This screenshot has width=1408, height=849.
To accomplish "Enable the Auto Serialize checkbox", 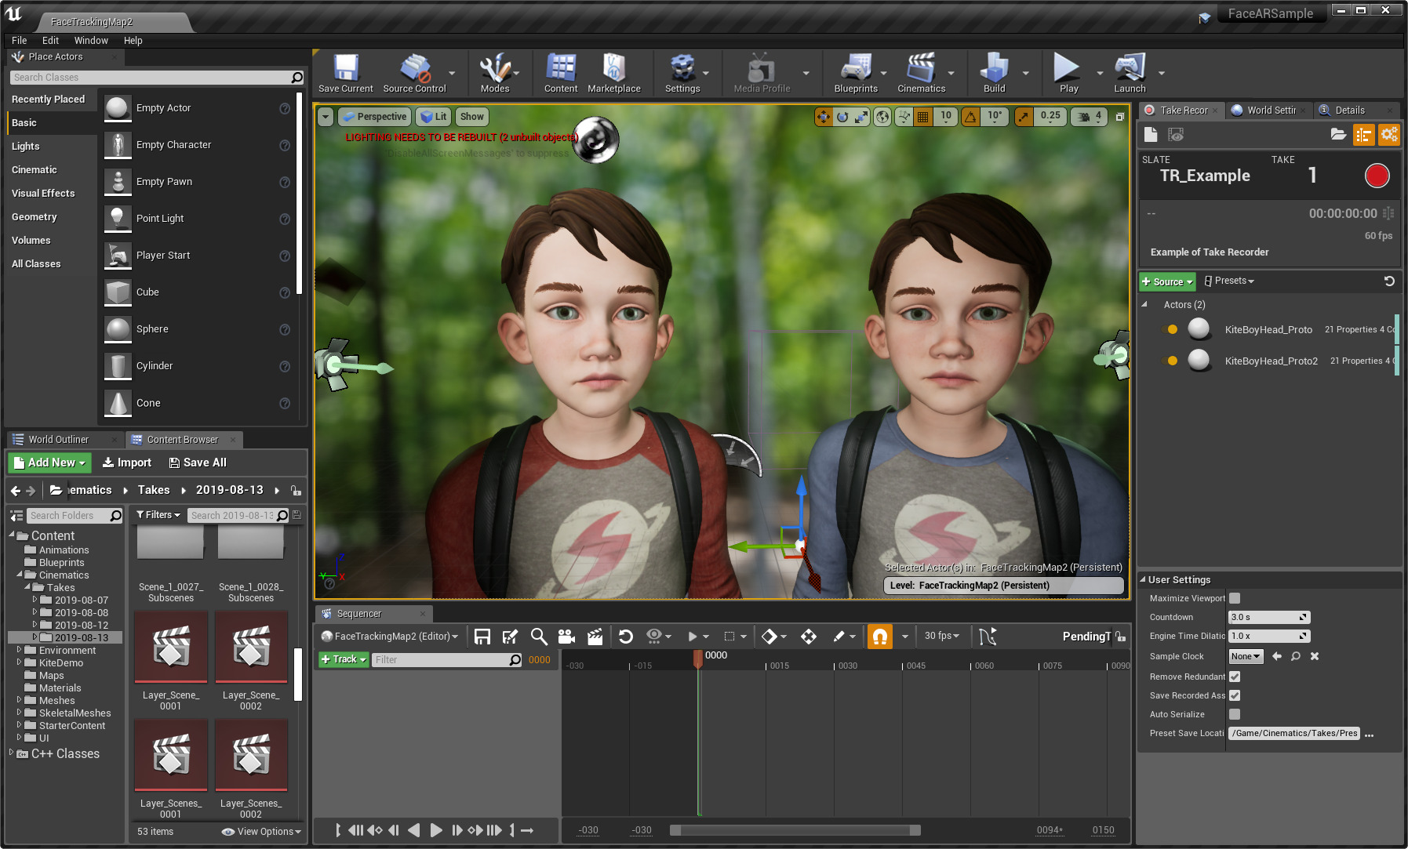I will click(1234, 714).
